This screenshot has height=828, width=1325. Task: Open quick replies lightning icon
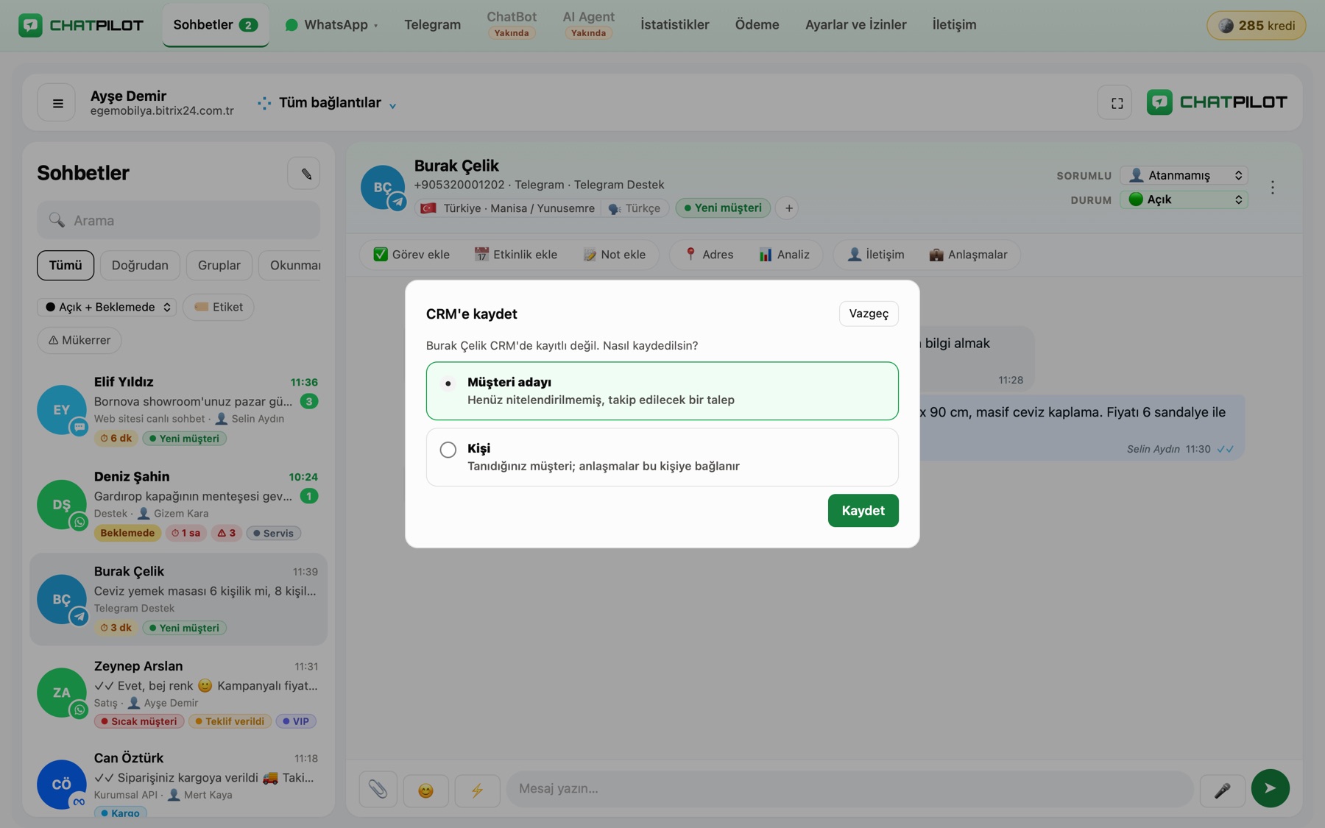(x=477, y=789)
